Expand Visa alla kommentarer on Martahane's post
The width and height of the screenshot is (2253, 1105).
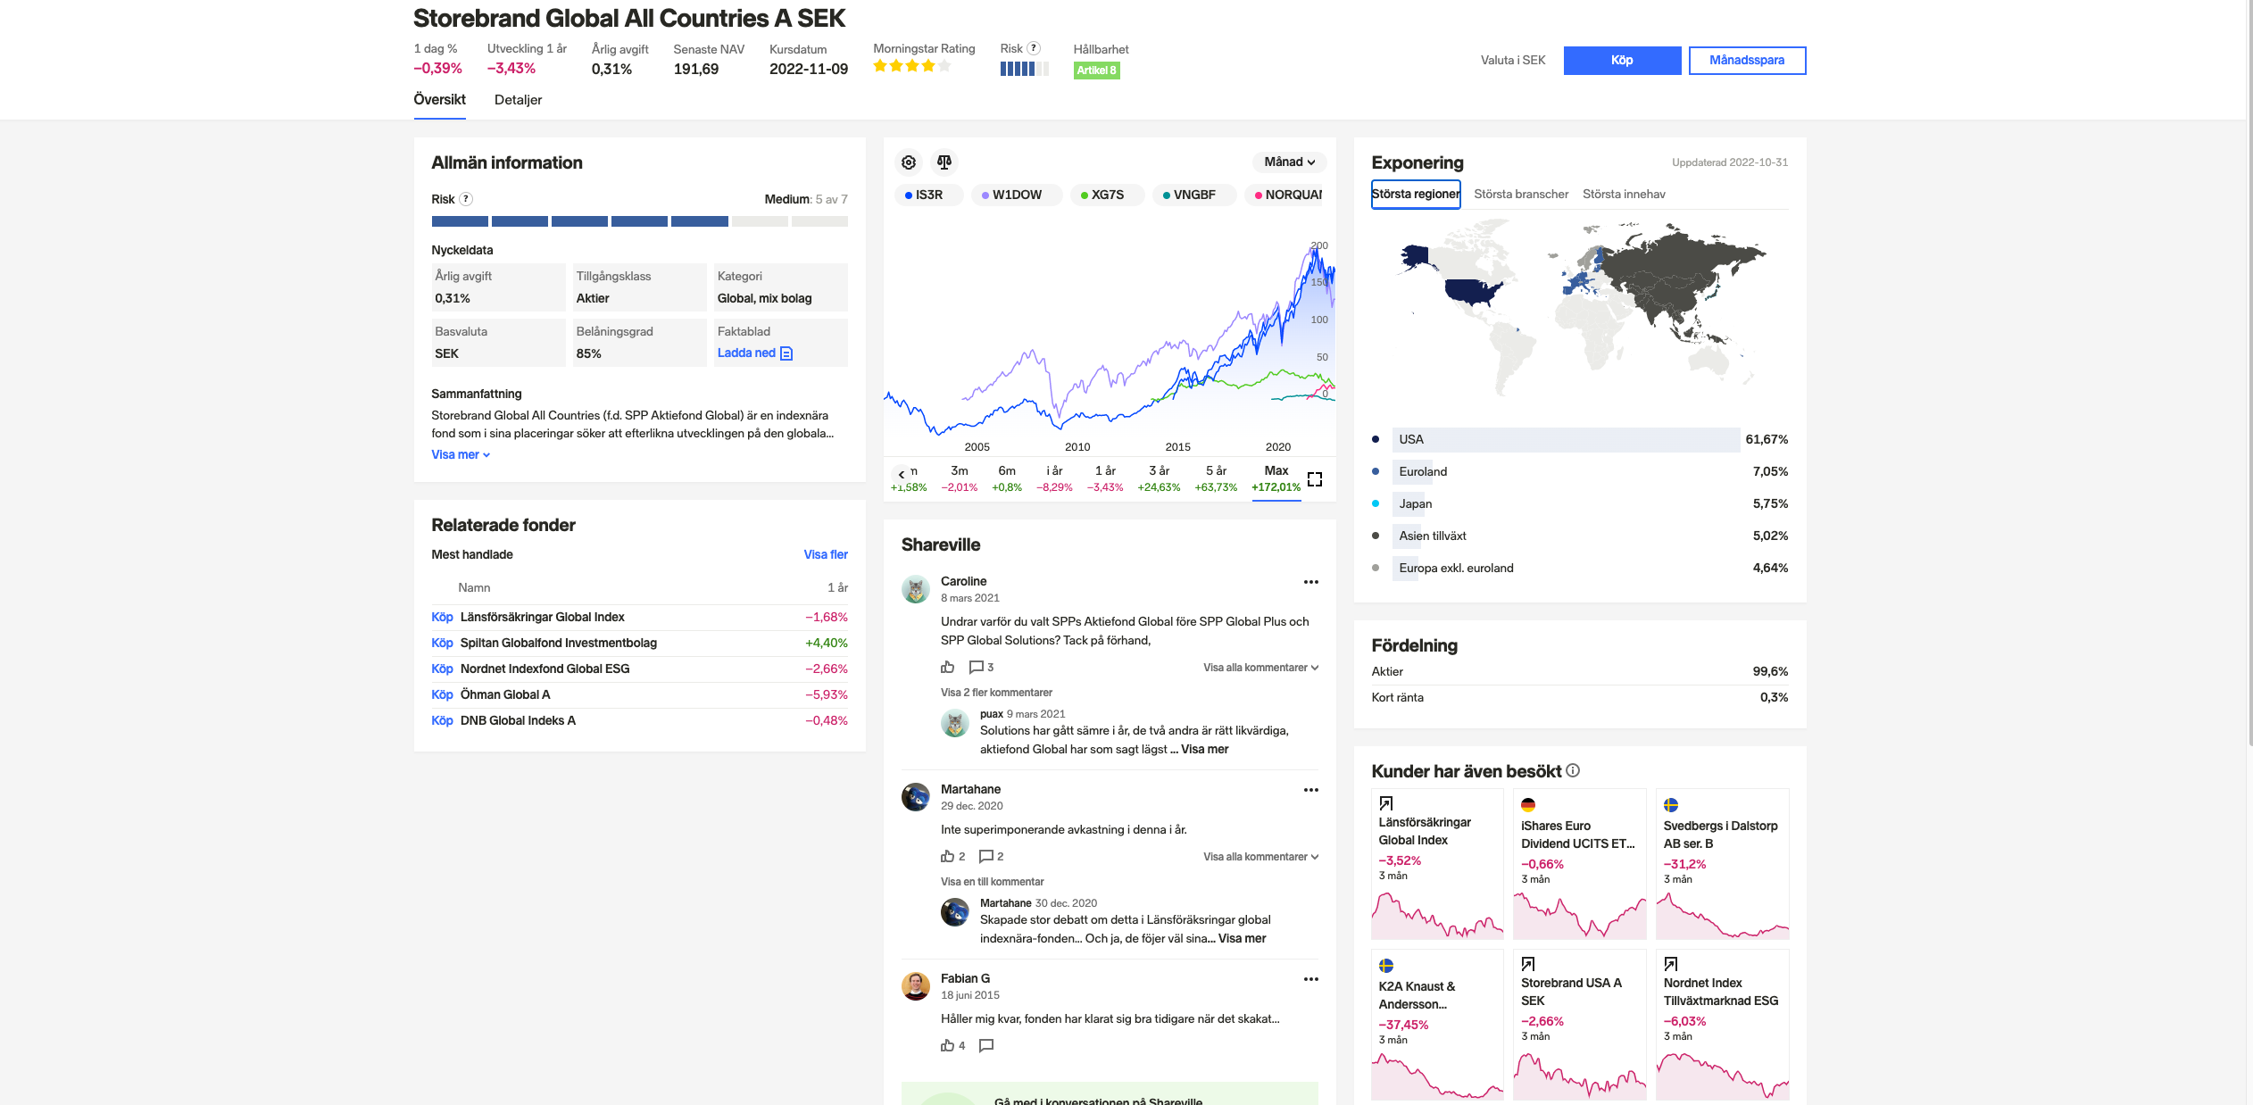pyautogui.click(x=1260, y=857)
